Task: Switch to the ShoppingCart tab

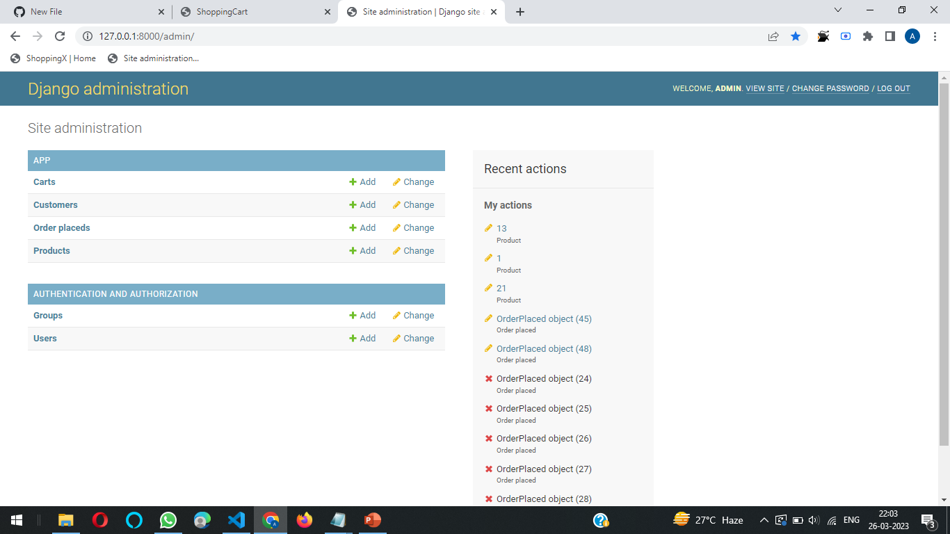Action: click(x=255, y=12)
